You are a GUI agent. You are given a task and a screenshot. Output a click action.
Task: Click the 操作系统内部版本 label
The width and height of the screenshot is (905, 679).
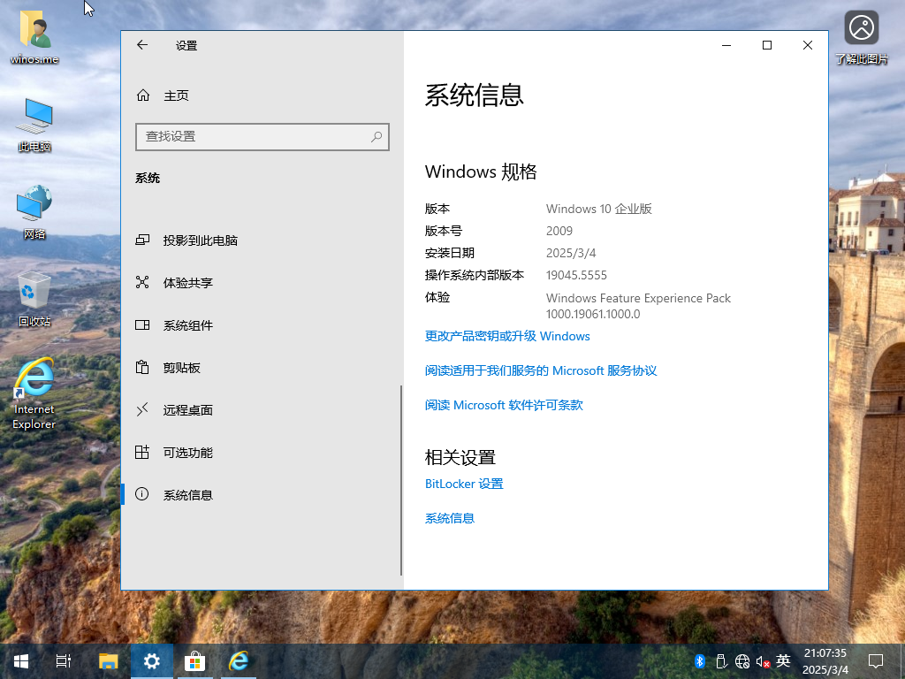(x=475, y=276)
